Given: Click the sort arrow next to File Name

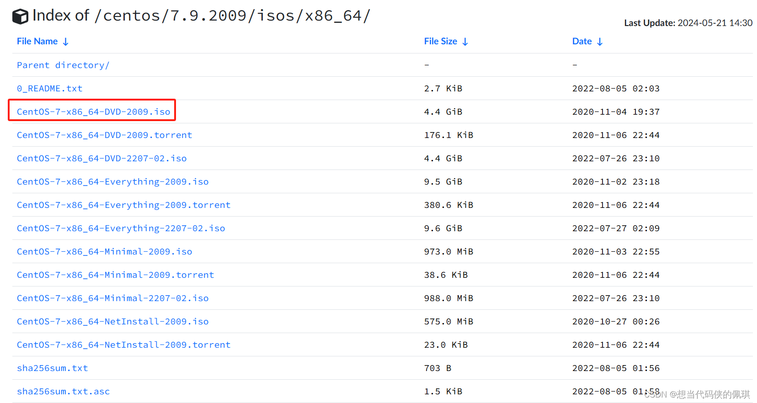Looking at the screenshot, I should 66,42.
